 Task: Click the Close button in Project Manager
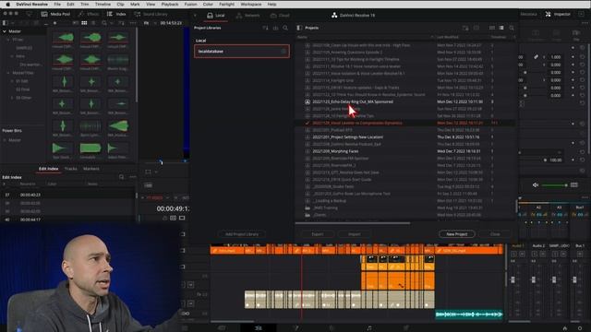pyautogui.click(x=495, y=234)
